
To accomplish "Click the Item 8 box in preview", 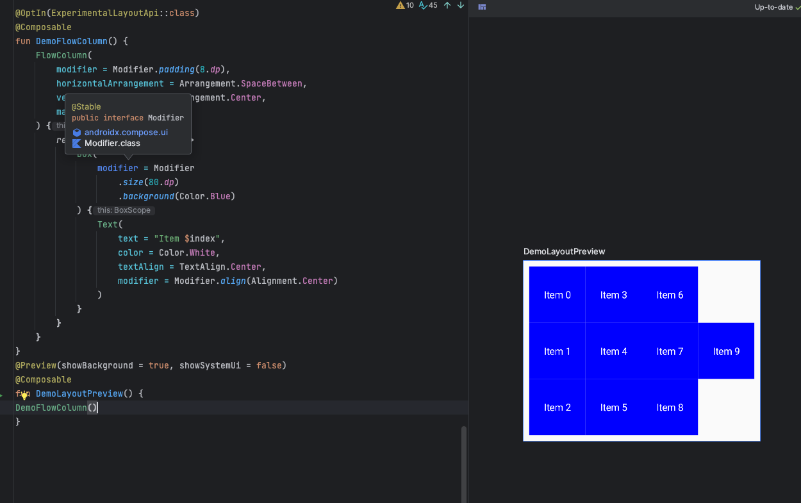I will 670,408.
